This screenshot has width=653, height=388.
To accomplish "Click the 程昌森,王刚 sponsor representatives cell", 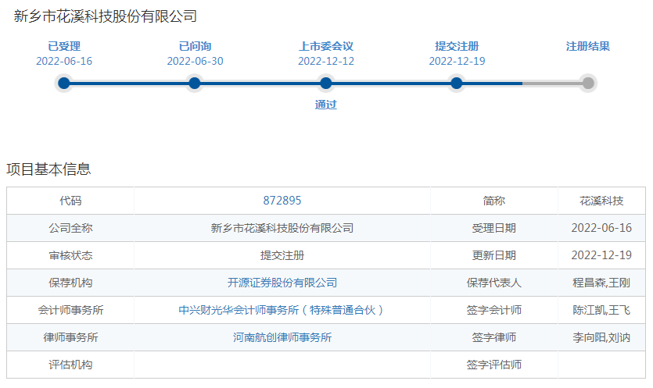I will (601, 283).
